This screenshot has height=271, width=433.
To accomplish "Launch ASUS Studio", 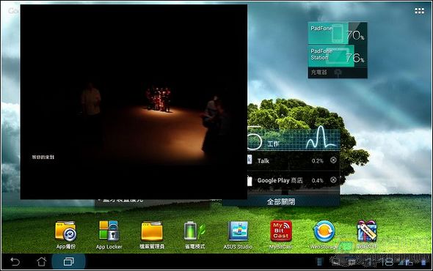I will pyautogui.click(x=238, y=234).
